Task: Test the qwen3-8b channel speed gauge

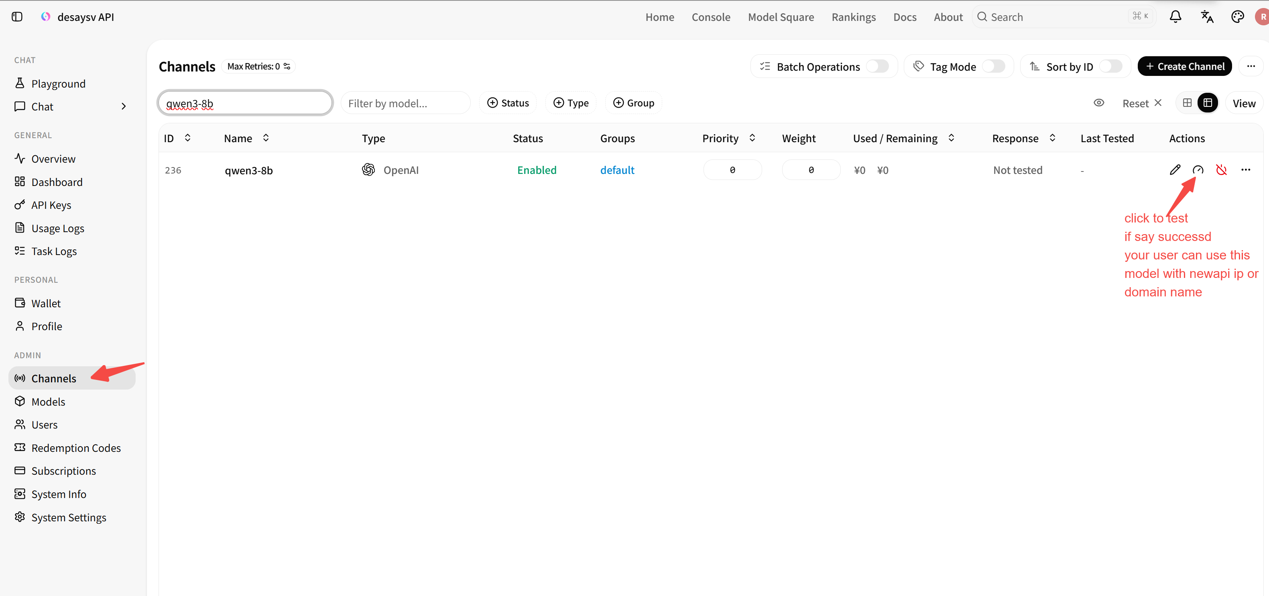Action: 1198,170
